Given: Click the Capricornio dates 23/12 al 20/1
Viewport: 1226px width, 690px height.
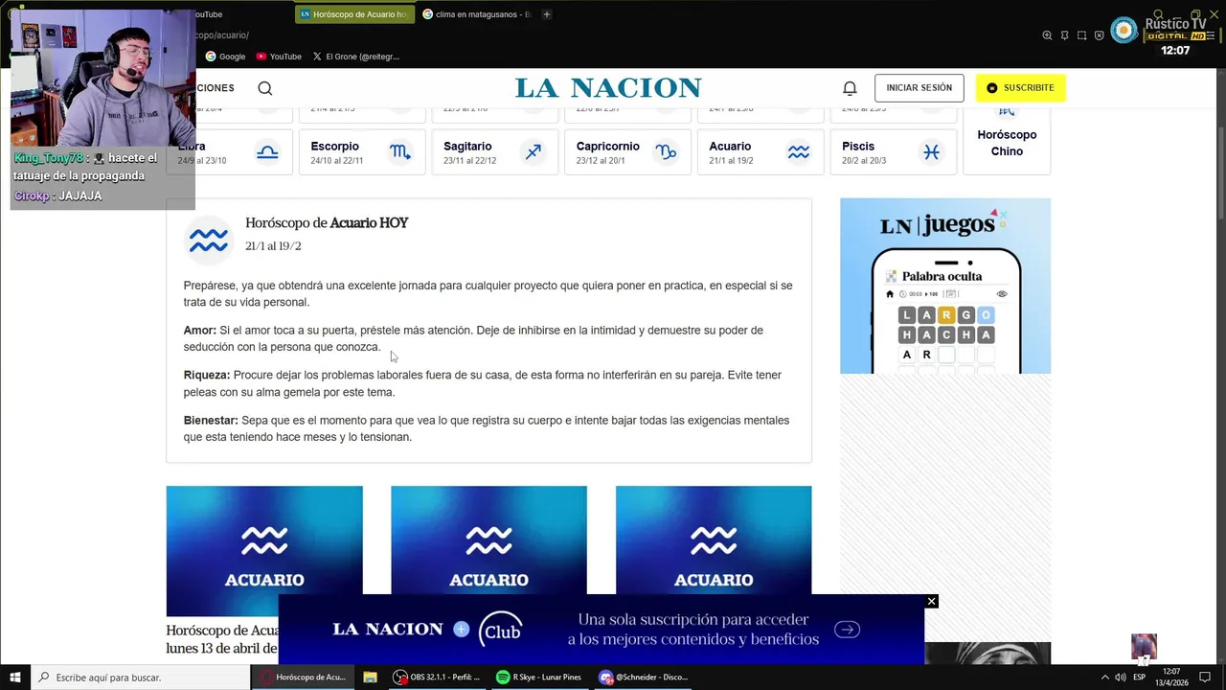Looking at the screenshot, I should pos(601,161).
